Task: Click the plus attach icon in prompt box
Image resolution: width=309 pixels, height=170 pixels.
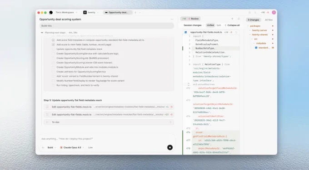Action: coord(43,147)
